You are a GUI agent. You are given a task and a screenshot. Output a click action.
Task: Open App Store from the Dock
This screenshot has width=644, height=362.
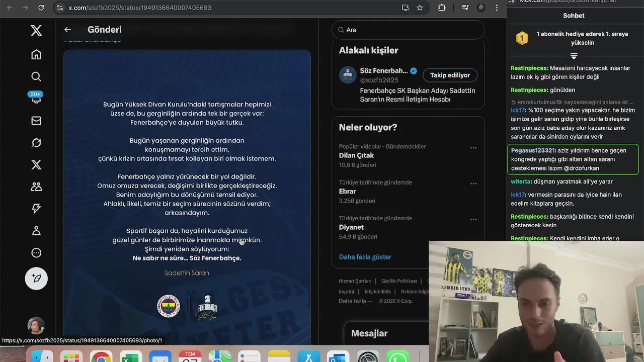[308, 356]
